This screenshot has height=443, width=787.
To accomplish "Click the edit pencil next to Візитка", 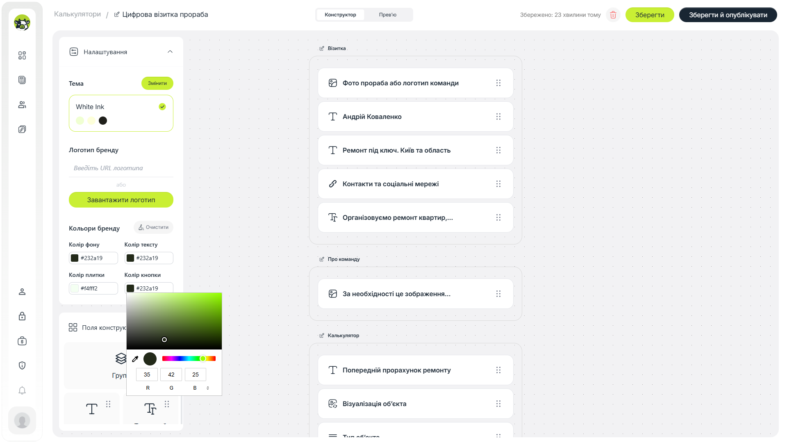I will [322, 48].
